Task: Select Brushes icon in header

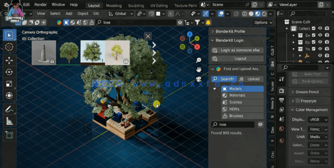Action: (x=92, y=22)
